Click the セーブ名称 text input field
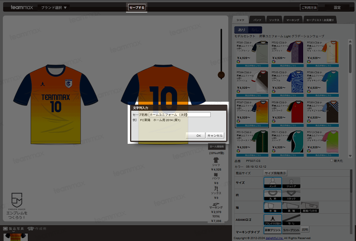This screenshot has height=241, width=356. pos(180,115)
